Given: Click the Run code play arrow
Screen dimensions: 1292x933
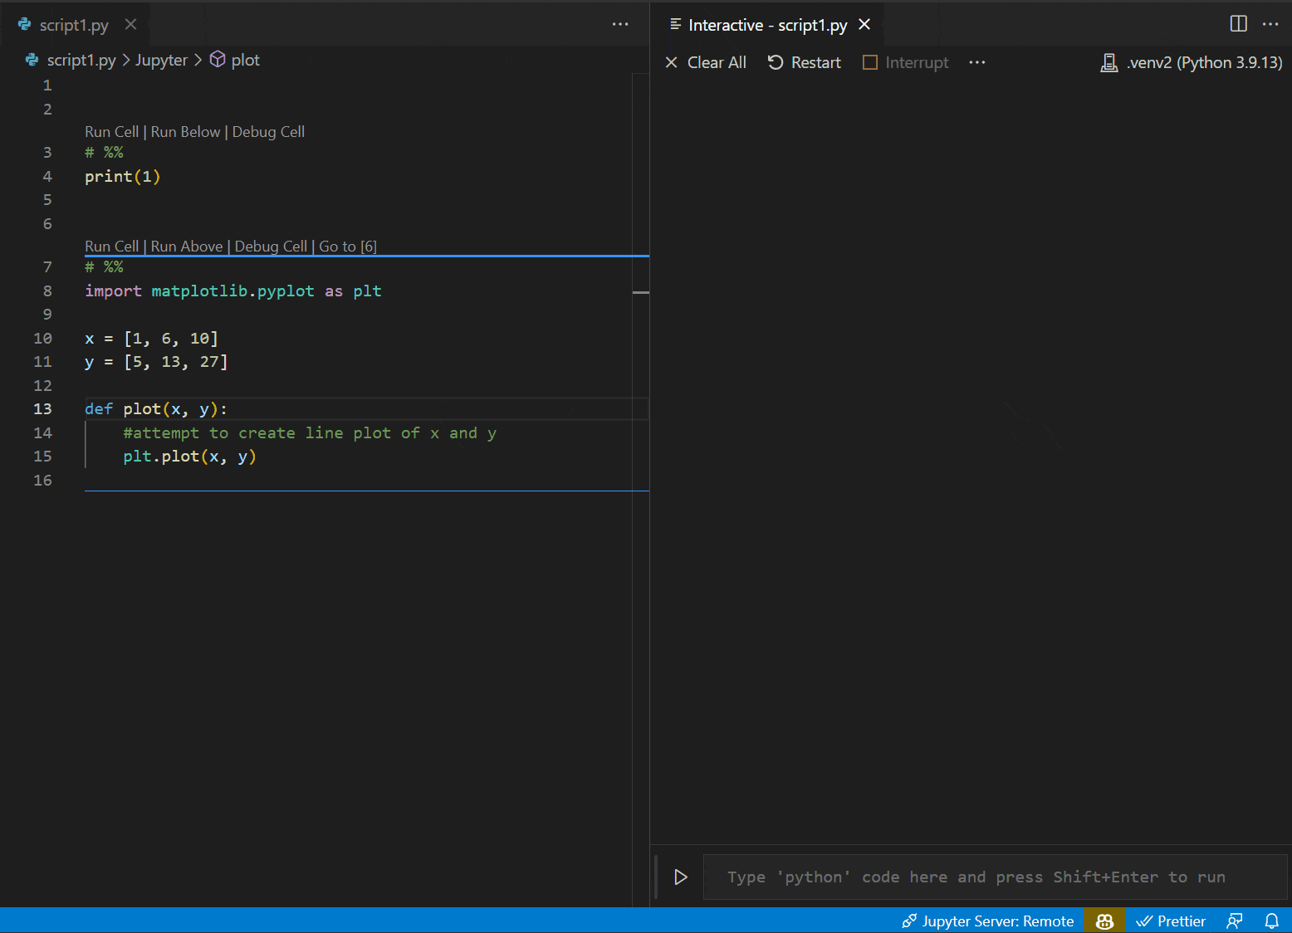Looking at the screenshot, I should pos(681,877).
